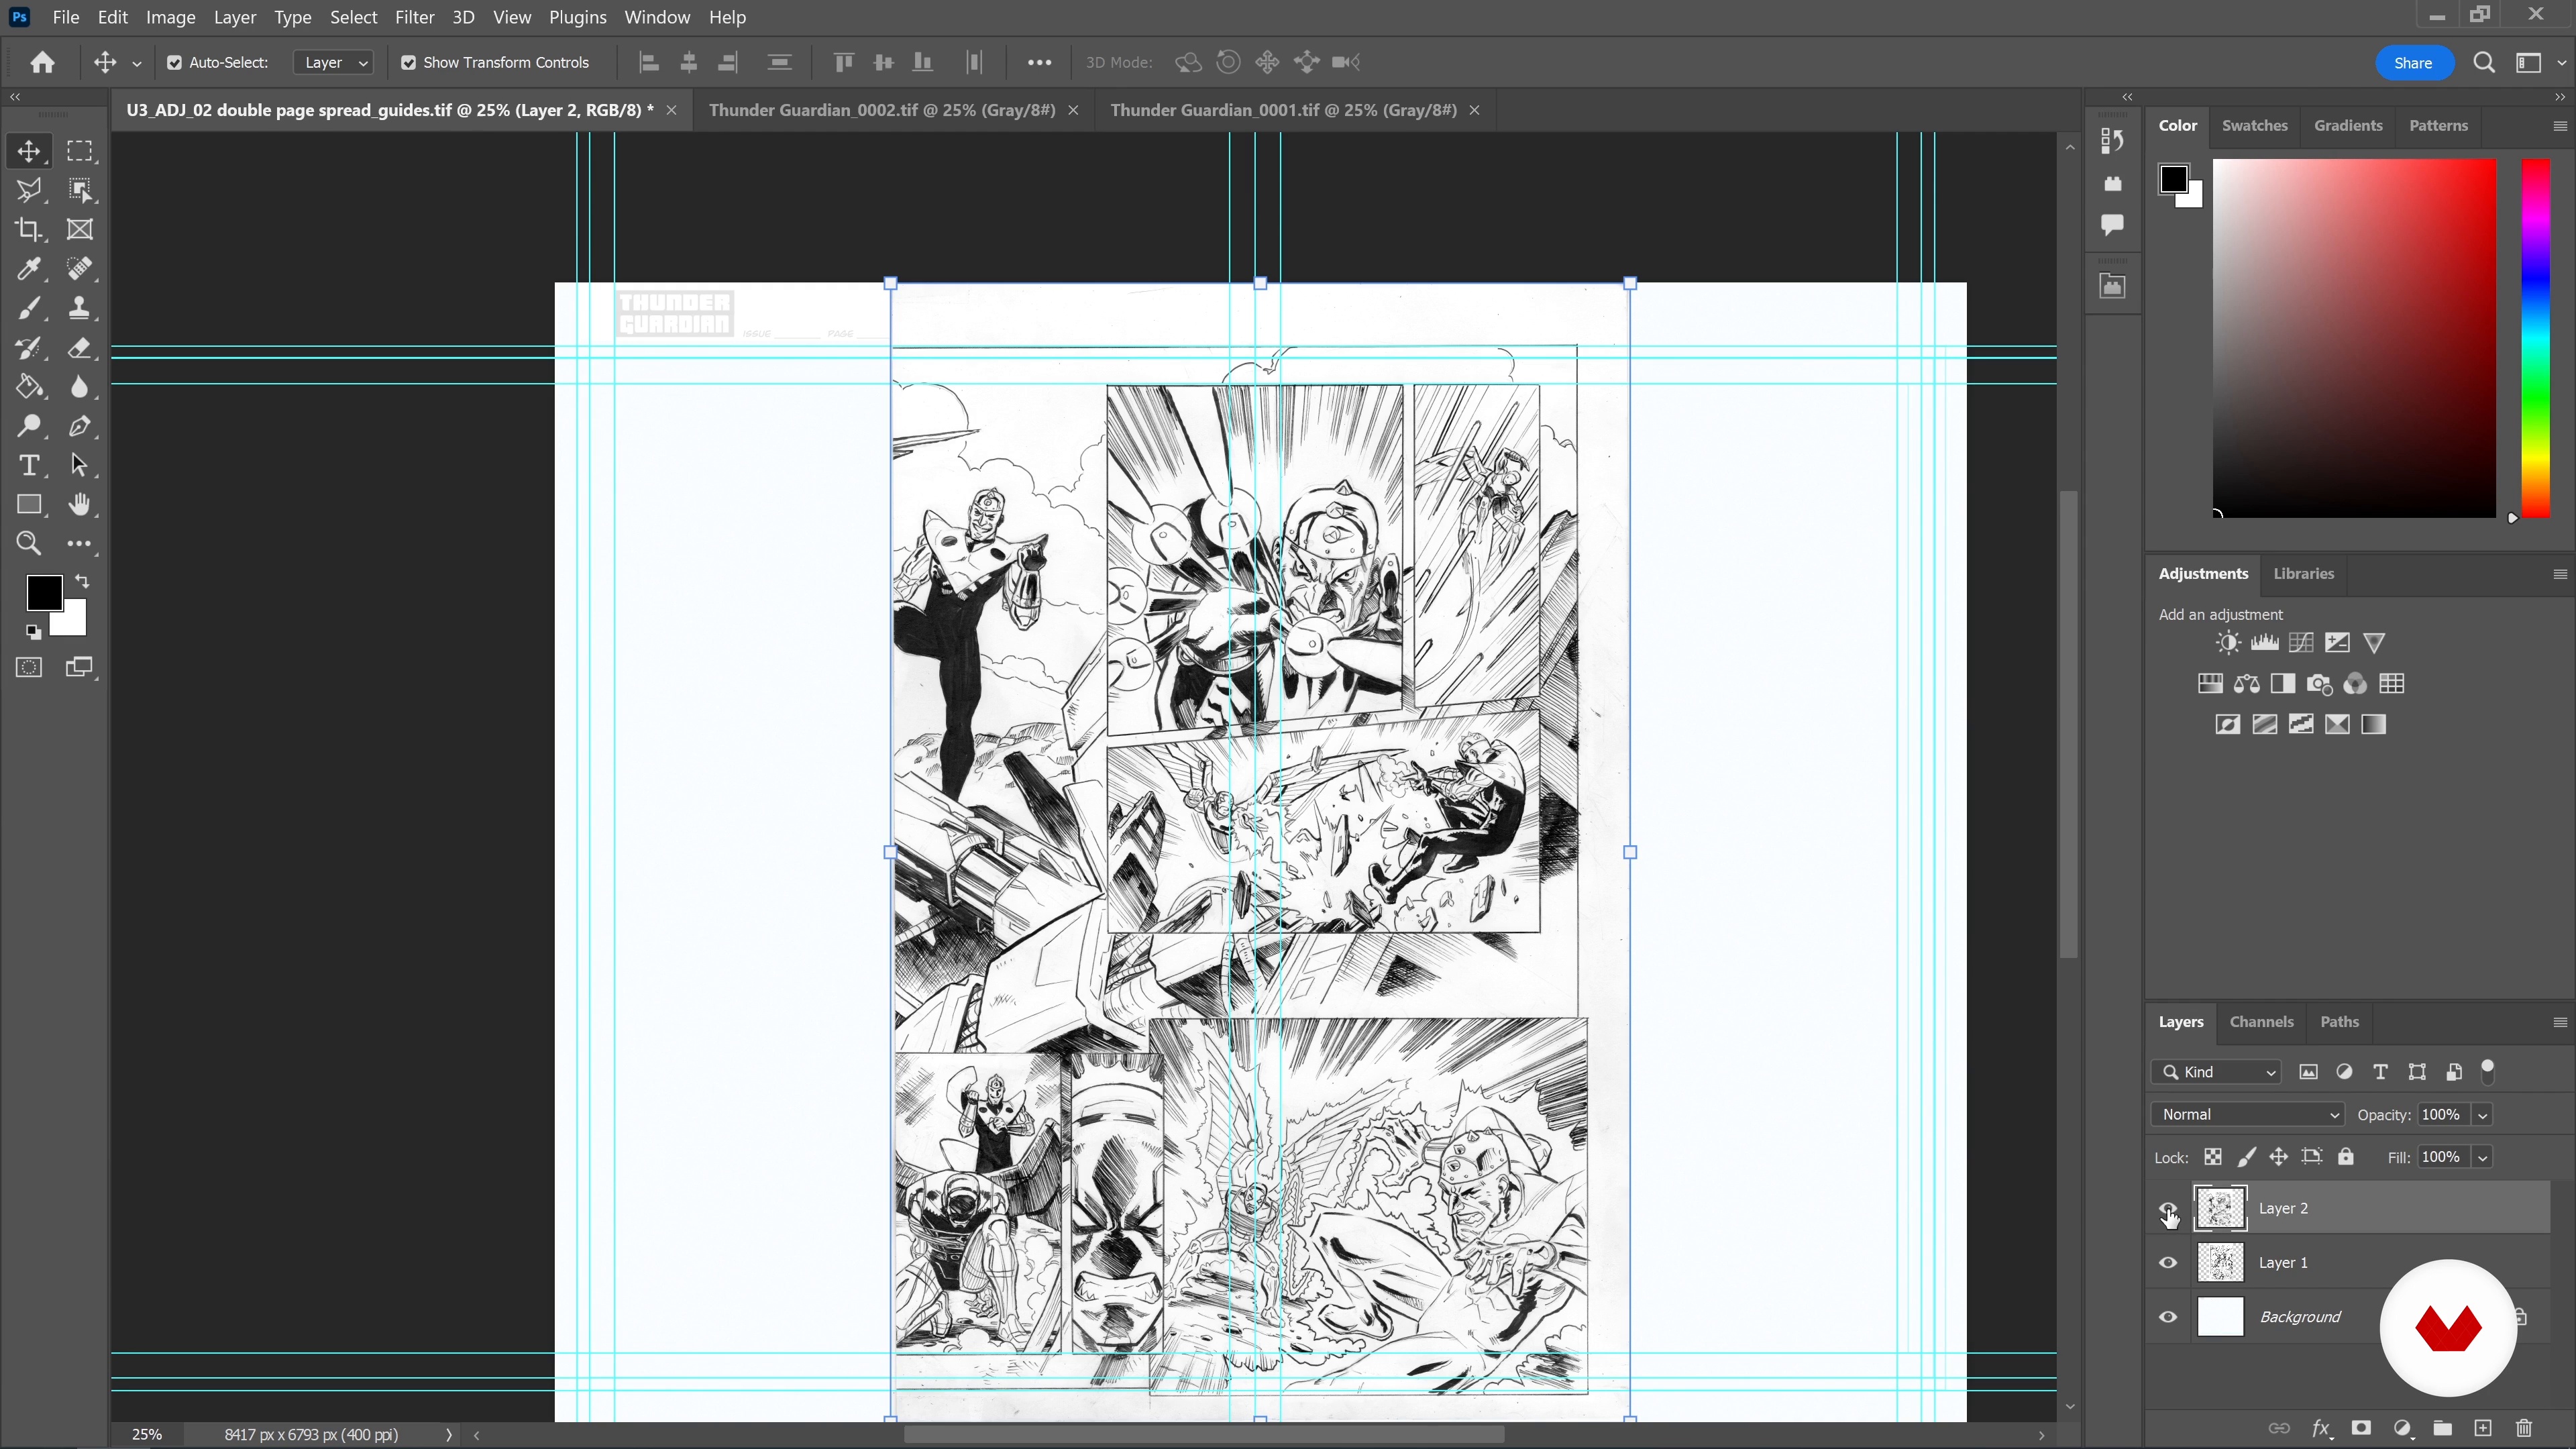Screen dimensions: 2576x1449
Task: Add a Brightness/Contrast adjustment
Action: click(x=2228, y=642)
